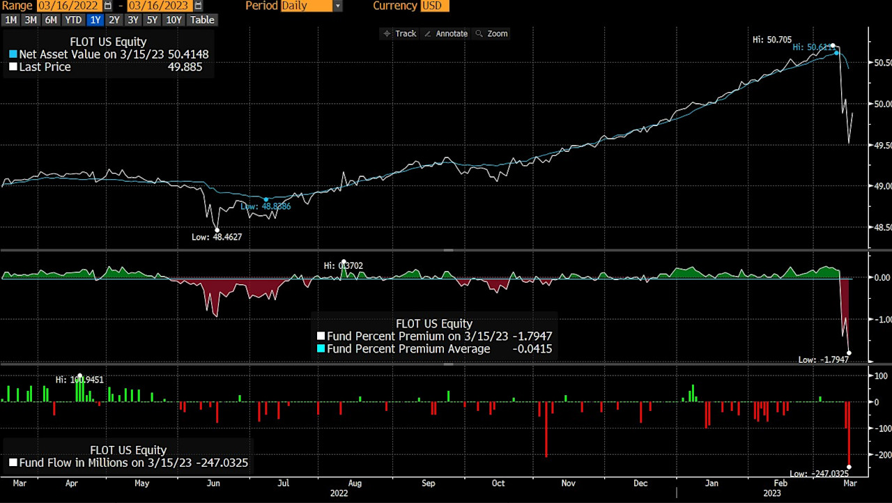Click the Low: -247.0325 fund flow marker
This screenshot has height=503, width=892.
coord(848,466)
